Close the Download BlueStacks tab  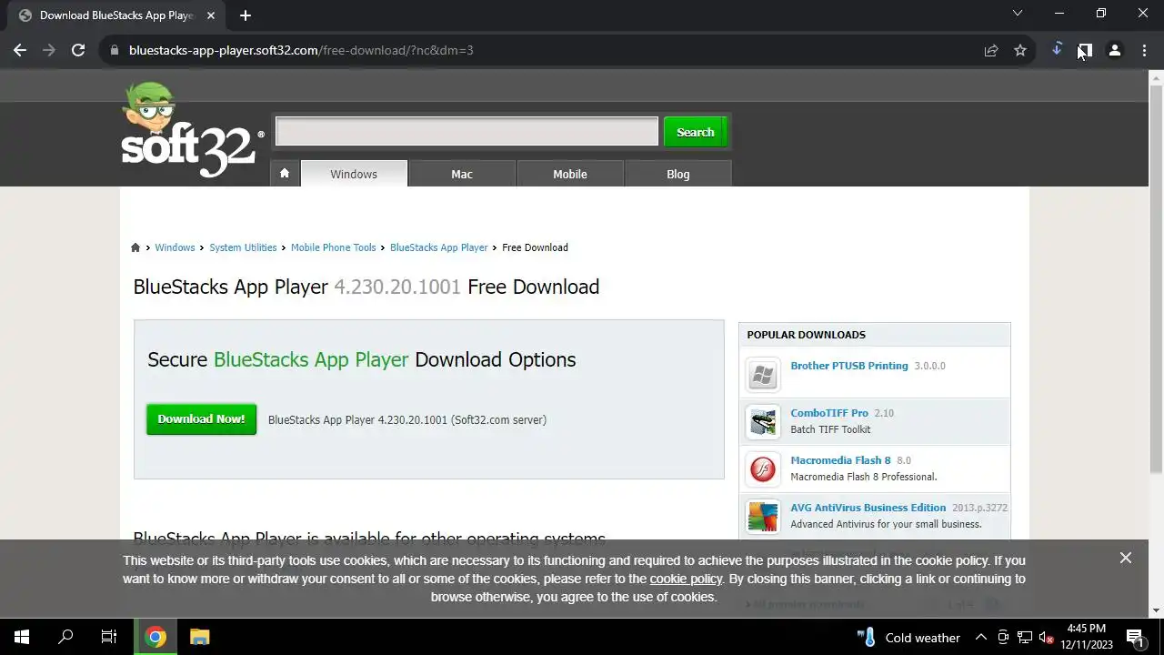(x=211, y=15)
